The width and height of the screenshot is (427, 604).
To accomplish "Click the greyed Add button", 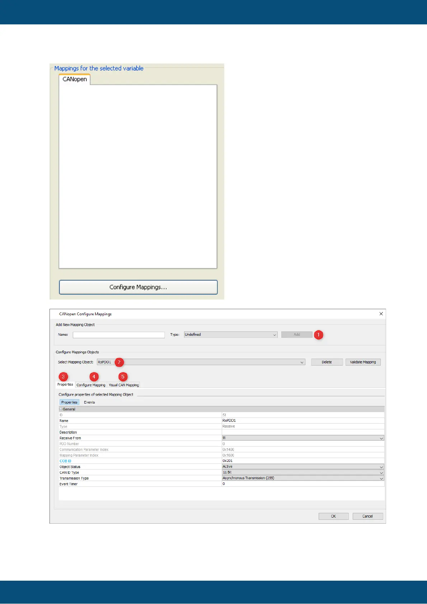I will tap(297, 335).
